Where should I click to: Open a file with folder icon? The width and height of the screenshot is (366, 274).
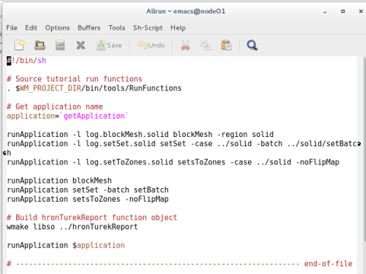(x=40, y=46)
